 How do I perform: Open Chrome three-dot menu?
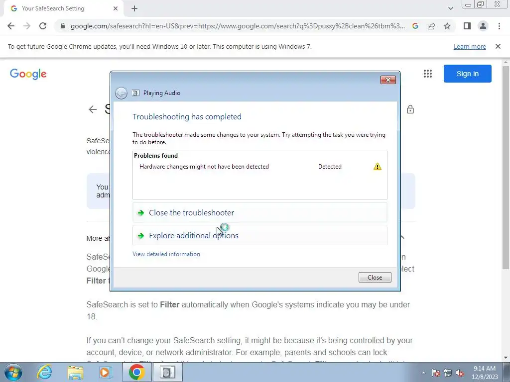tap(499, 26)
